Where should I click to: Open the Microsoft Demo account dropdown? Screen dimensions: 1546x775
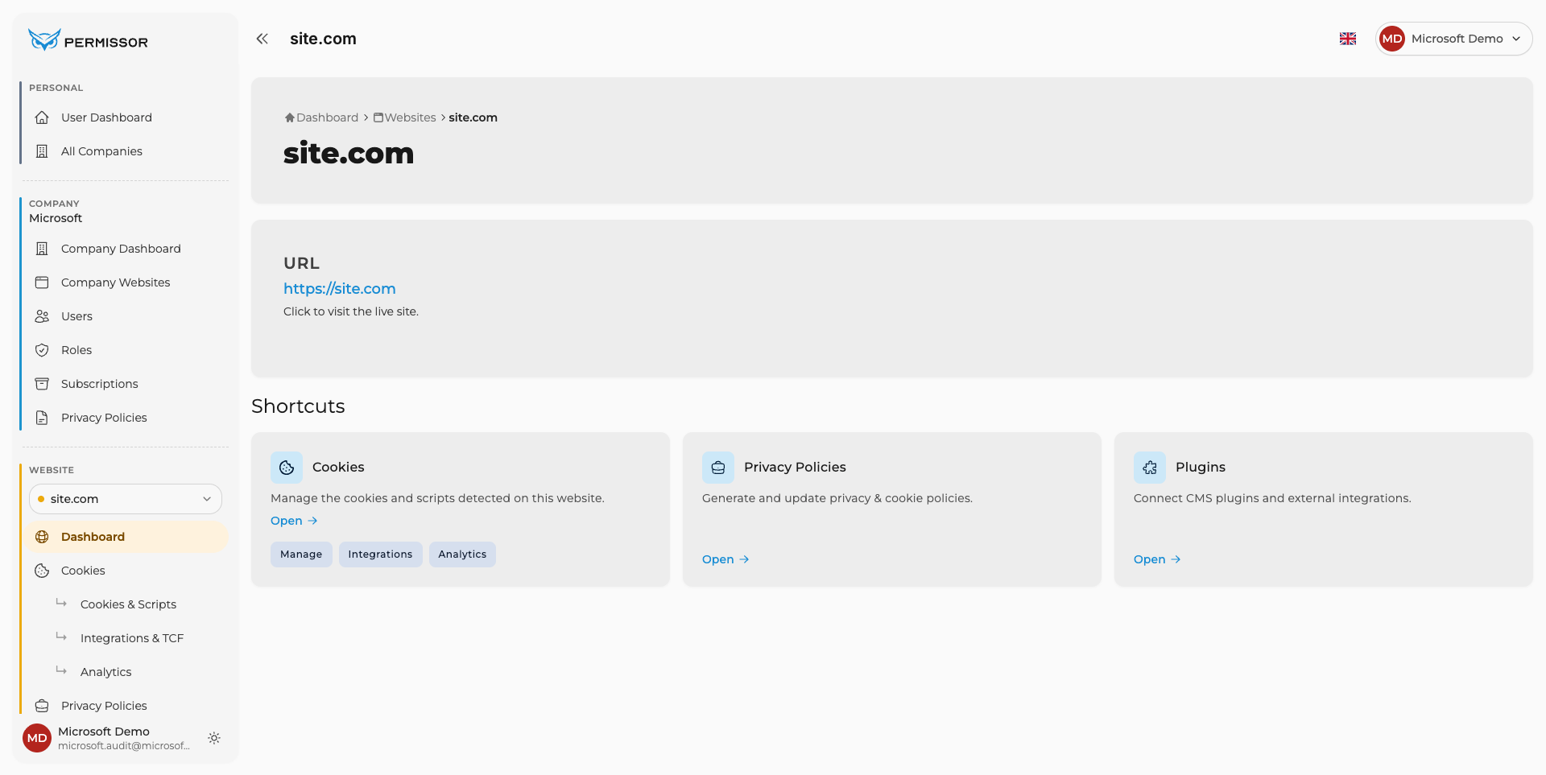point(1453,39)
